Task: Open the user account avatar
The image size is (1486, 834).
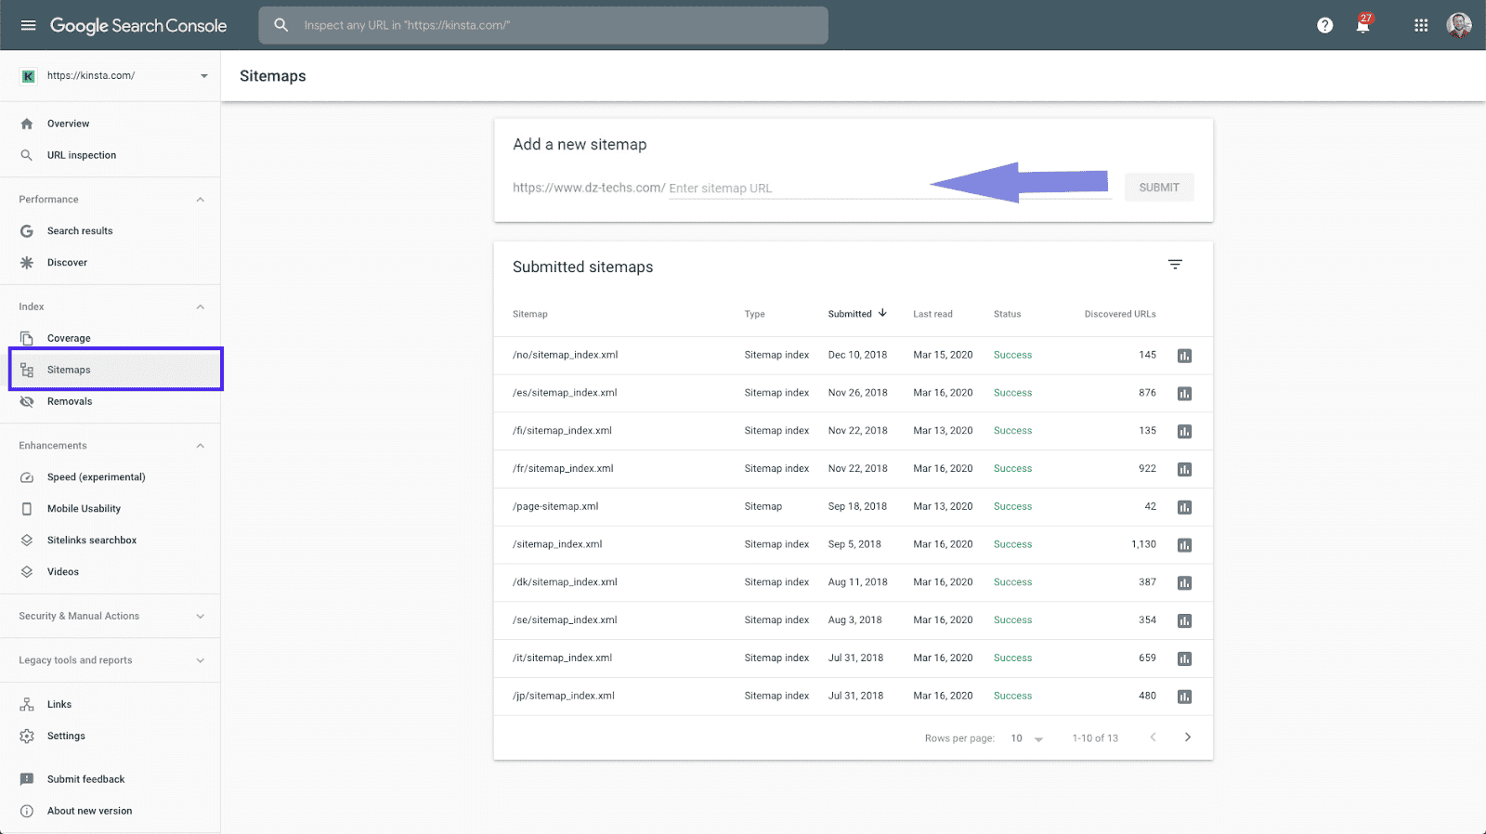Action: click(1459, 25)
